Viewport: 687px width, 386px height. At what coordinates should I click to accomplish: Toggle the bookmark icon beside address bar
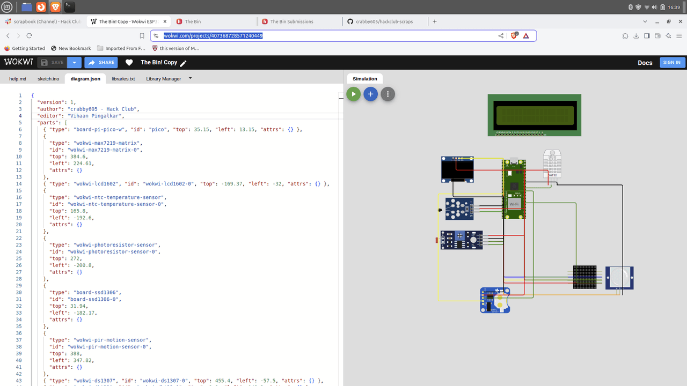click(x=142, y=36)
